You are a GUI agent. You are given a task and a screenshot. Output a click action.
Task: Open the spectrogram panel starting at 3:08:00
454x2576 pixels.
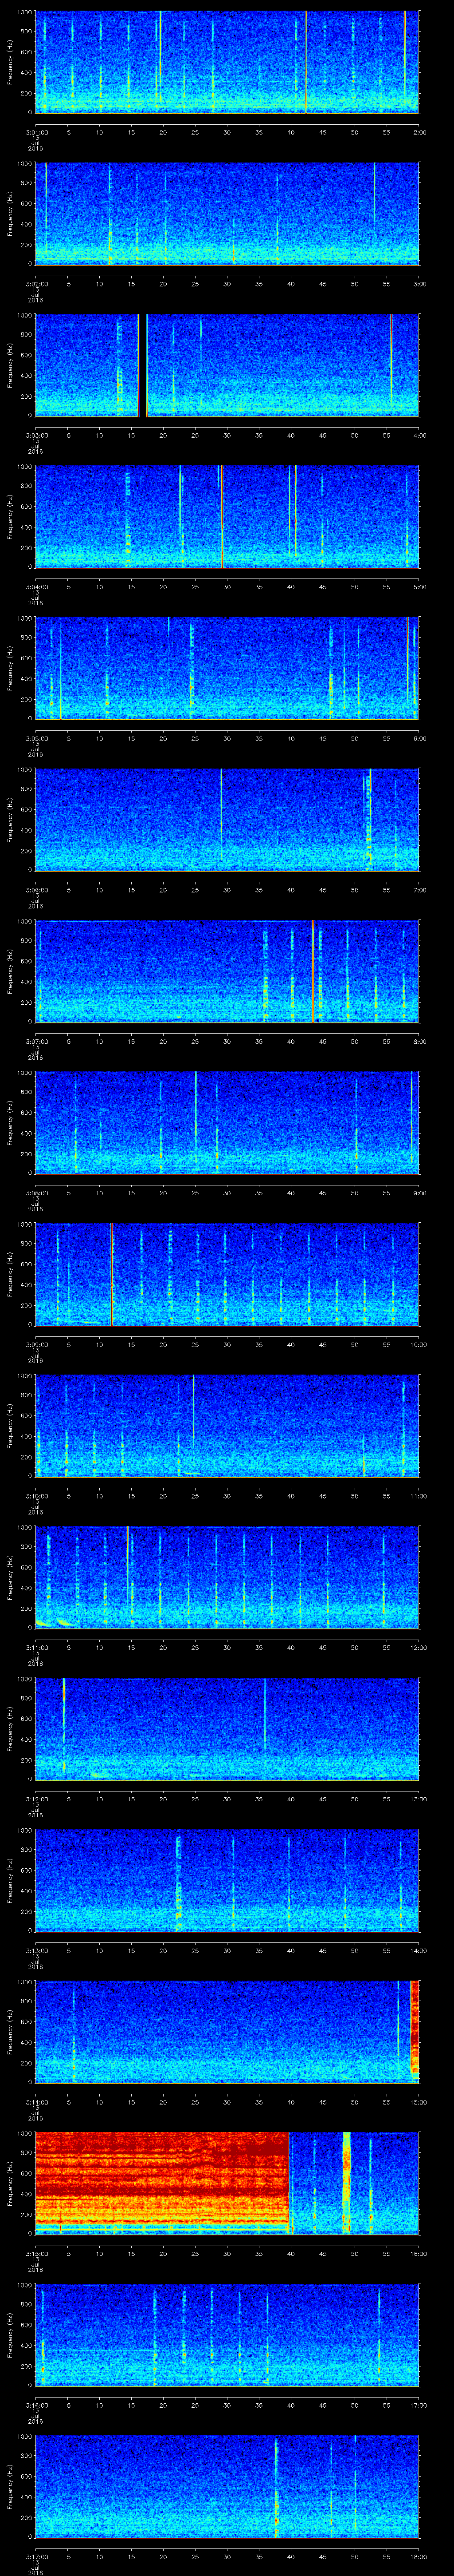point(227,1123)
